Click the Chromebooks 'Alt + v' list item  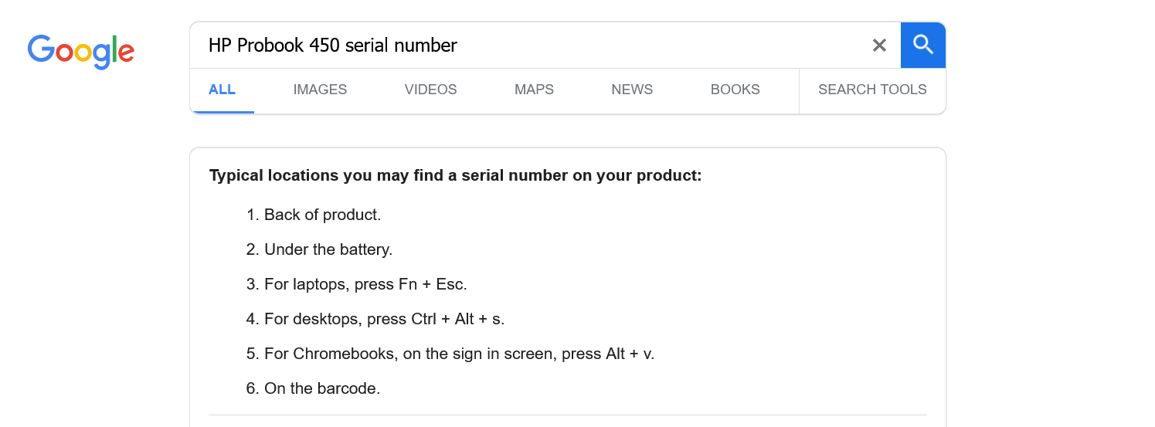point(459,354)
